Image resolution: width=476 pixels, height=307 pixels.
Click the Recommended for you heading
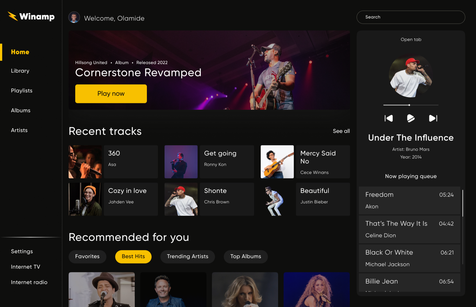pyautogui.click(x=129, y=237)
